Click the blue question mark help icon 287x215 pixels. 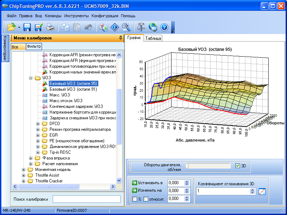164,27
